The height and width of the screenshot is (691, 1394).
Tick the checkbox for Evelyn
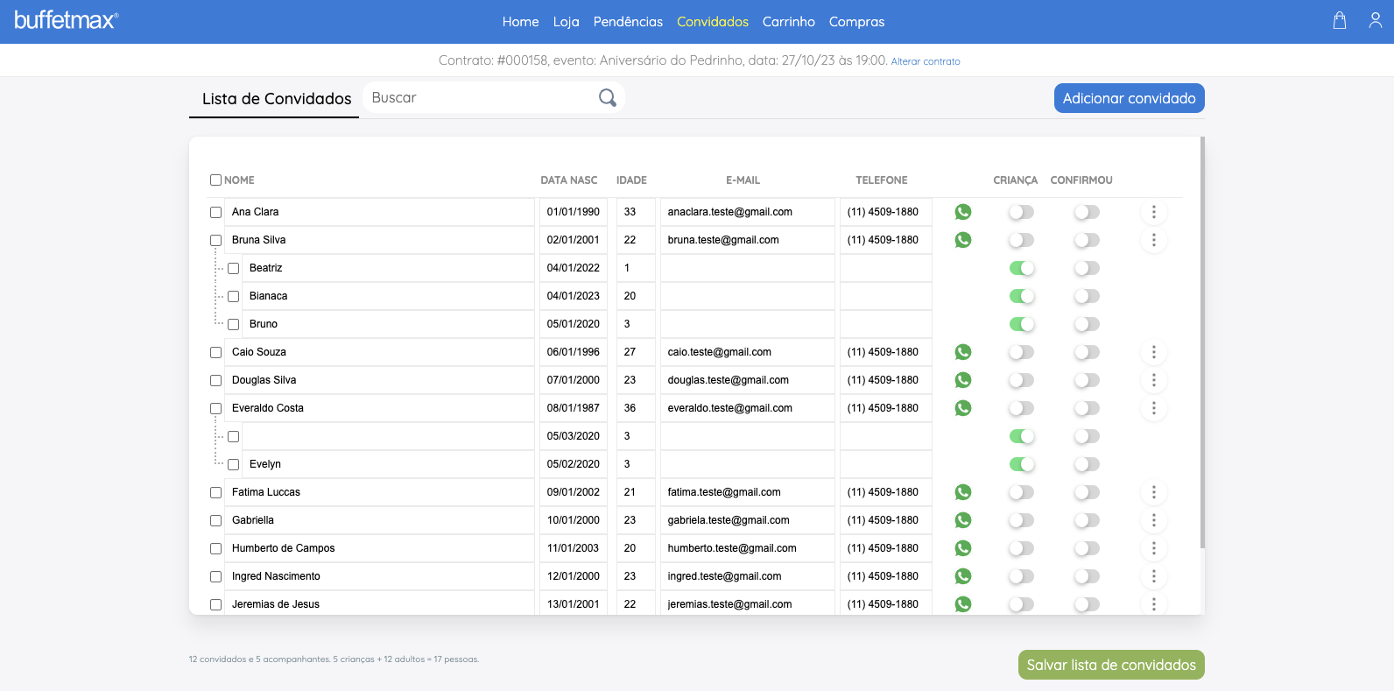coord(233,464)
